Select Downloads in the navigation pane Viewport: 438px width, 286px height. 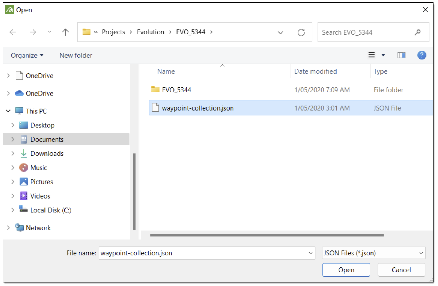47,154
